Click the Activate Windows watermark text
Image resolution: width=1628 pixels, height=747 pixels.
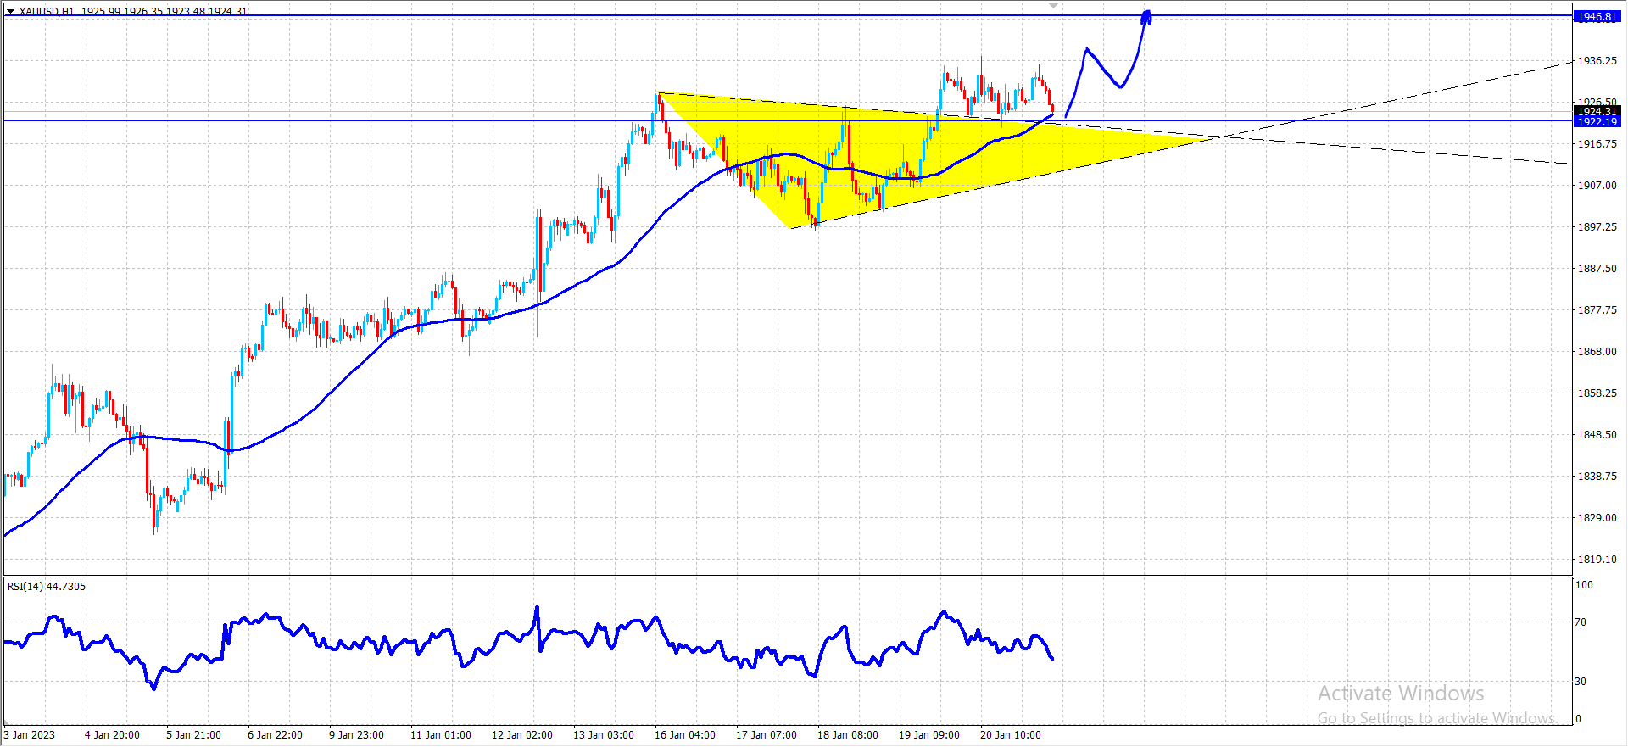(x=1401, y=693)
